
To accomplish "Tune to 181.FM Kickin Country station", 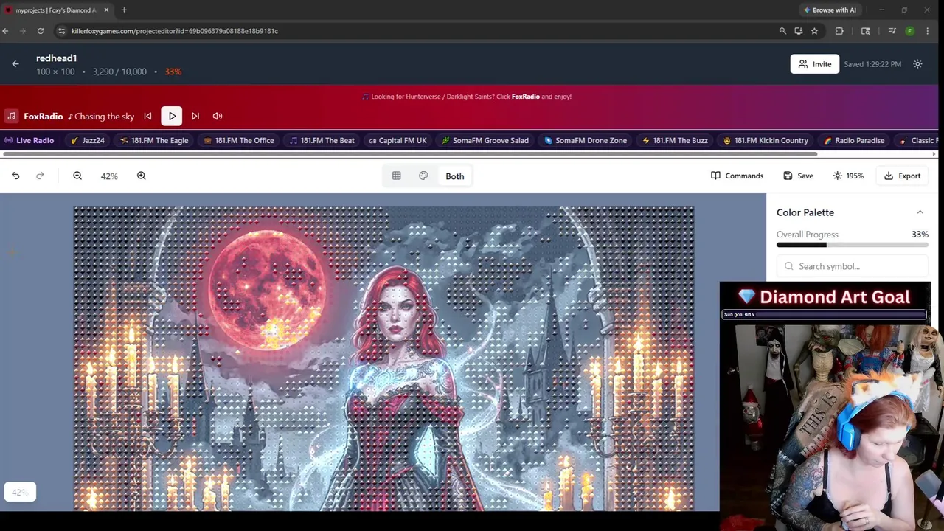I will [766, 140].
